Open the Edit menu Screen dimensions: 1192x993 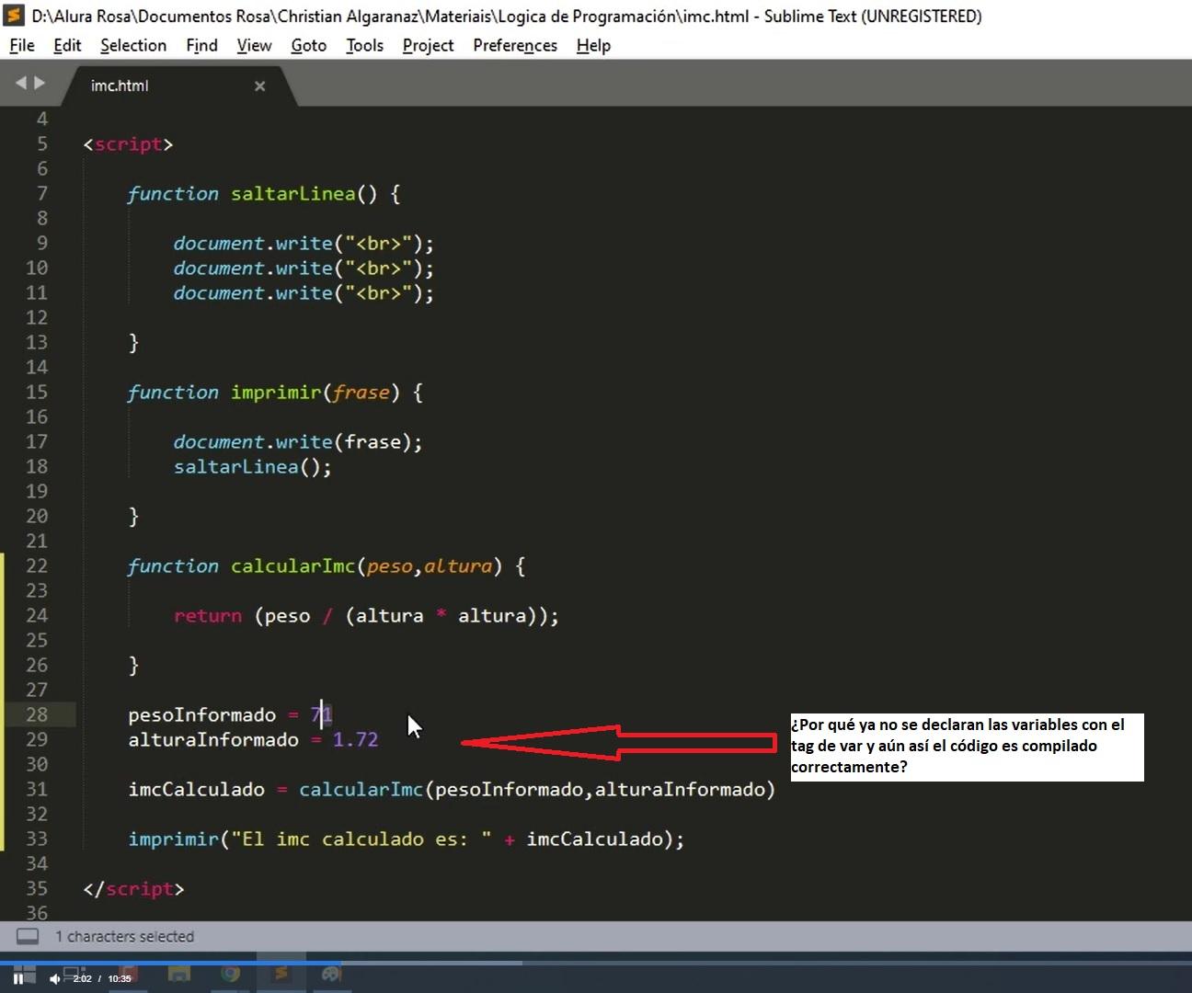pyautogui.click(x=67, y=45)
